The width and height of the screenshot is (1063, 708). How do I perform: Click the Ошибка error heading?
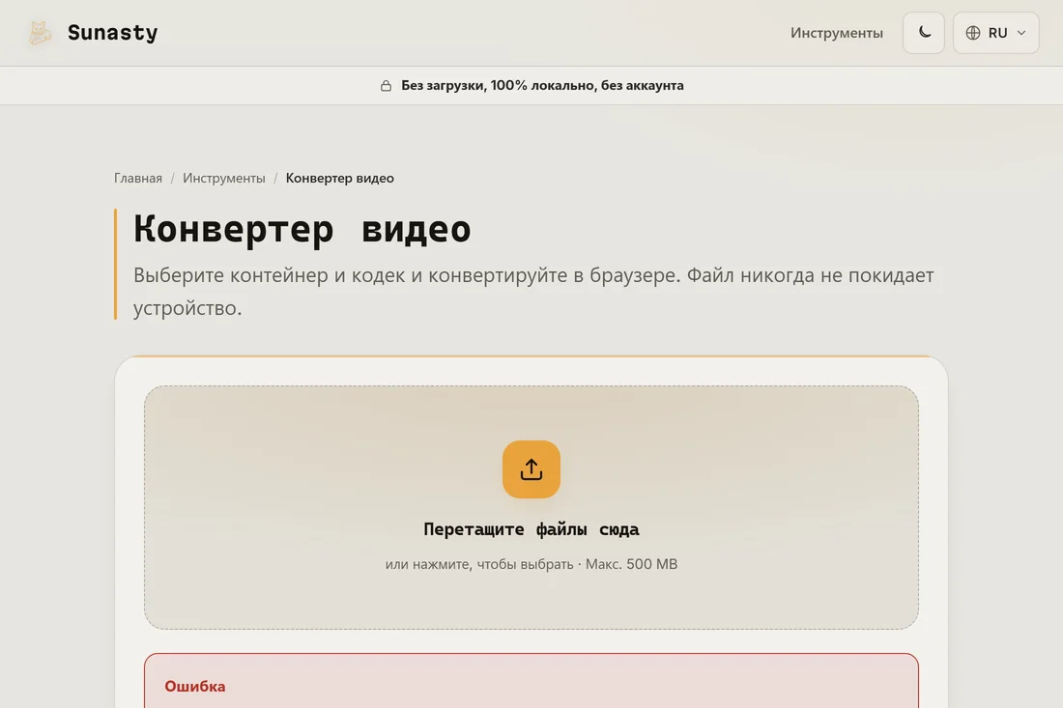tap(195, 687)
